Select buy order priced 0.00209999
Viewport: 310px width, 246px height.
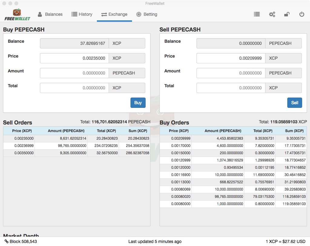pos(233,138)
